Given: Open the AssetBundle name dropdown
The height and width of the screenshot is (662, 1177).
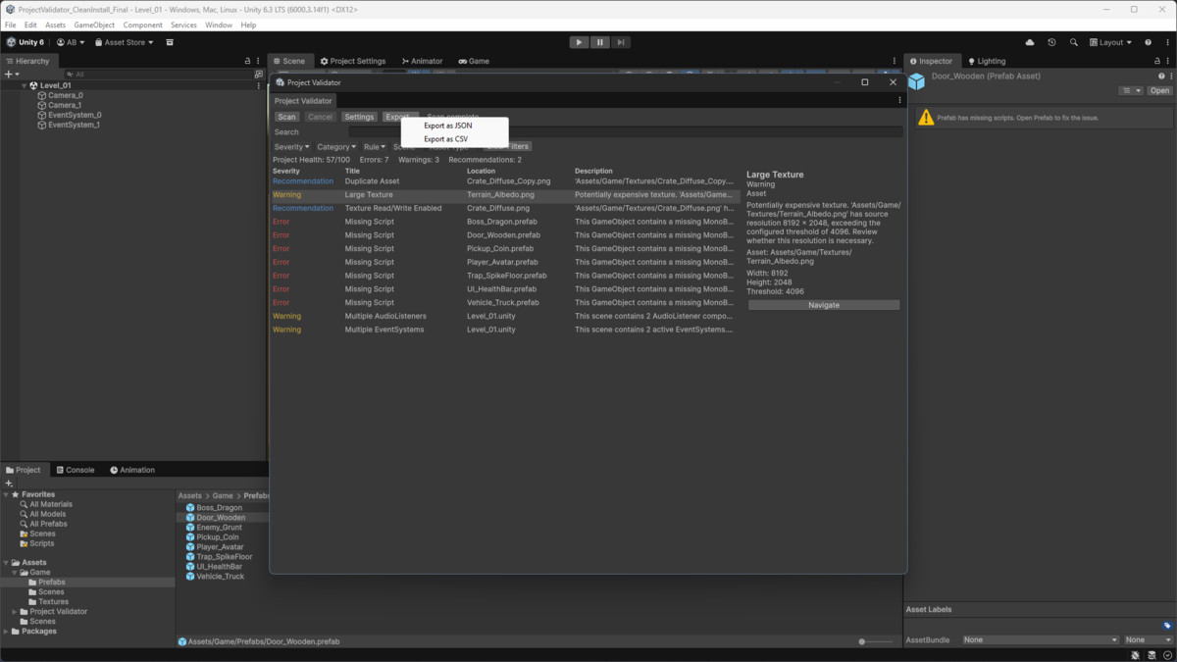Looking at the screenshot, I should click(1040, 639).
